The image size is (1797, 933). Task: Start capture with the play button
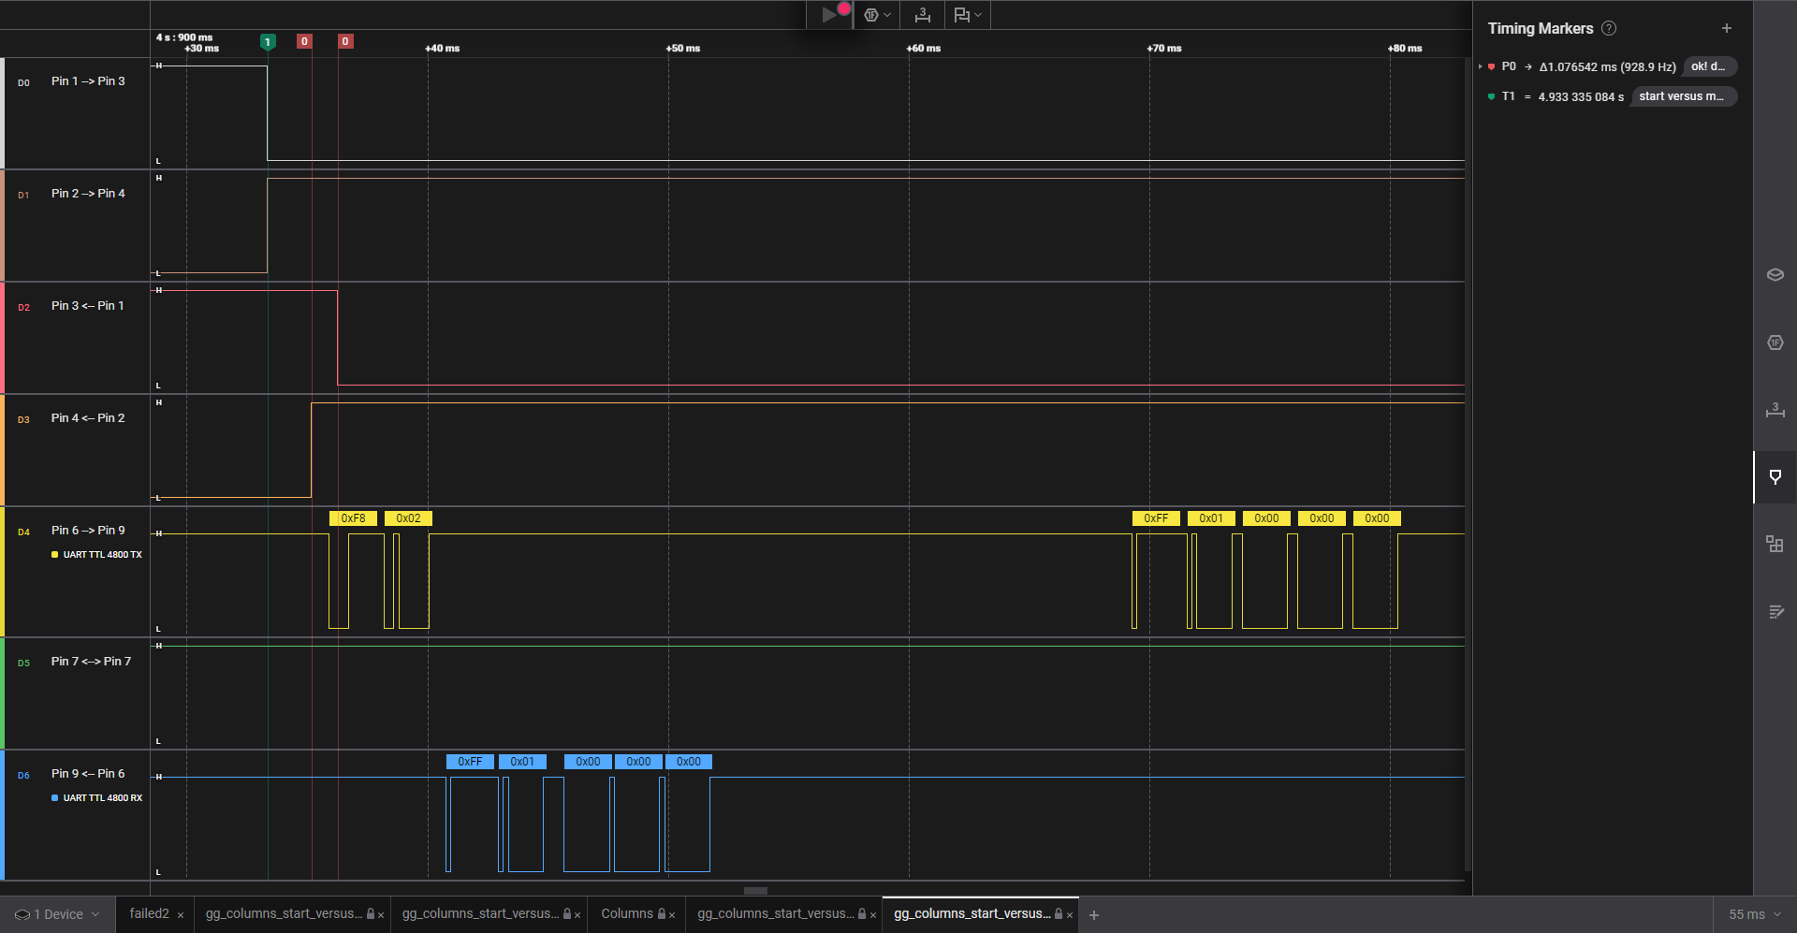[x=828, y=15]
